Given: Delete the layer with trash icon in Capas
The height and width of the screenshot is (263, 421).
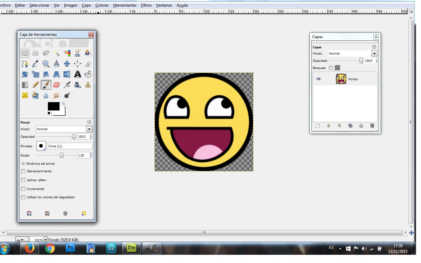Looking at the screenshot, I should [372, 126].
